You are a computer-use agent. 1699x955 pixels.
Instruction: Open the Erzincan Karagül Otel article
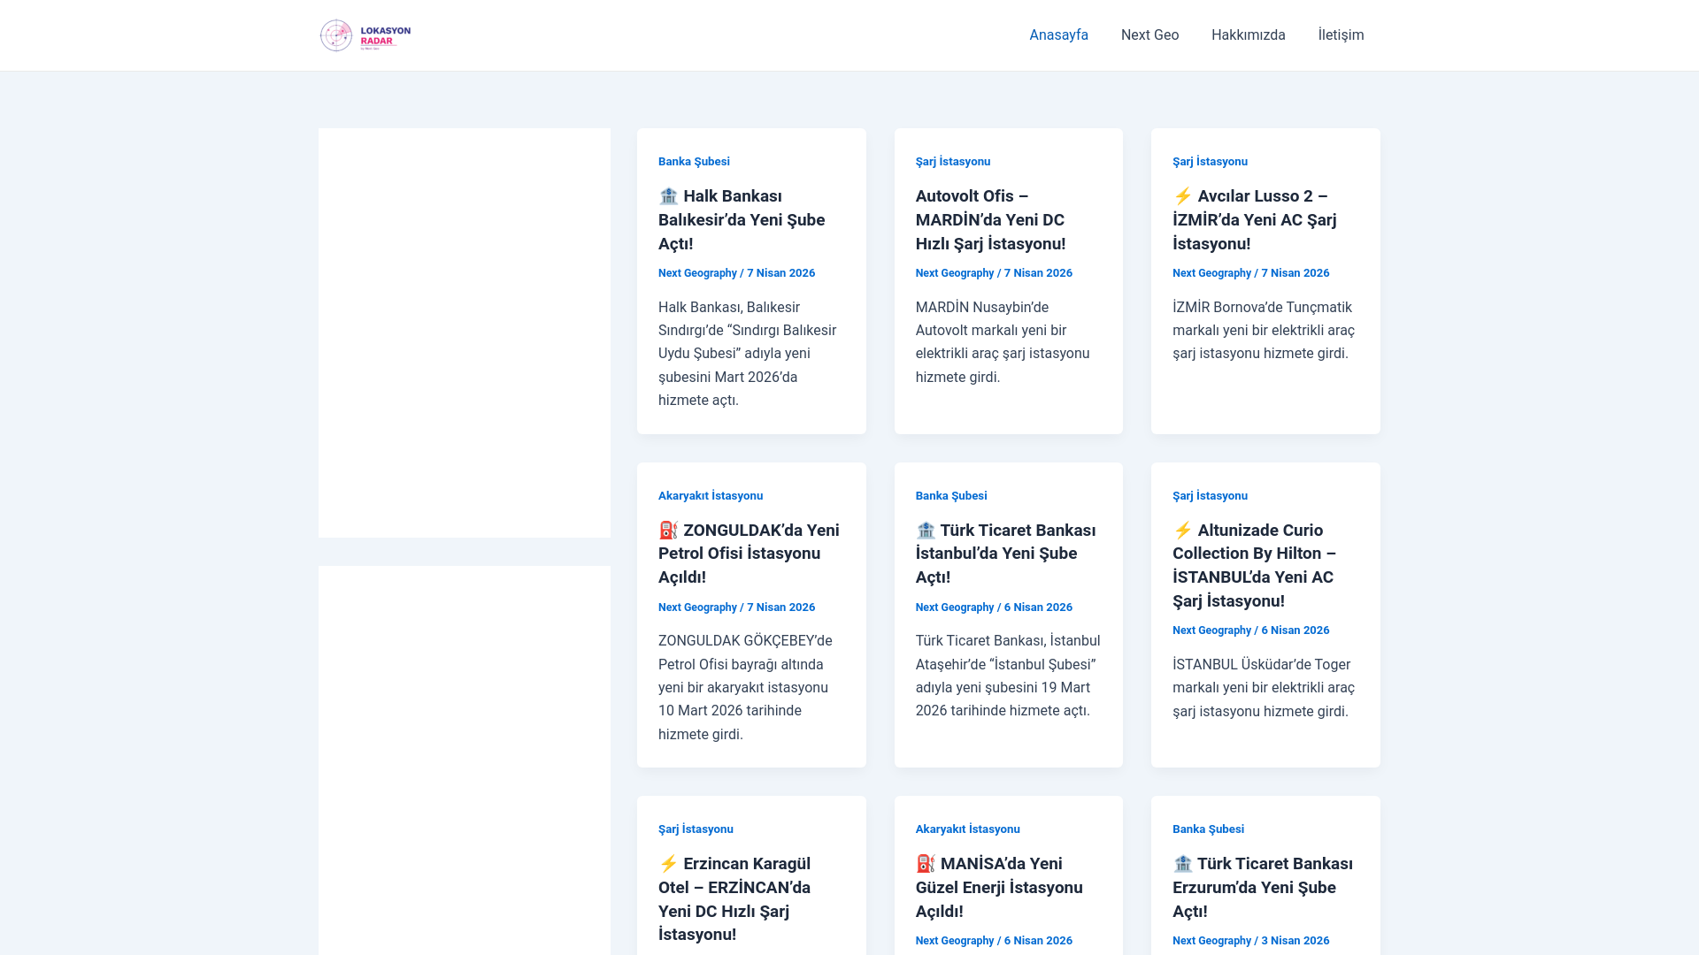[x=734, y=899]
